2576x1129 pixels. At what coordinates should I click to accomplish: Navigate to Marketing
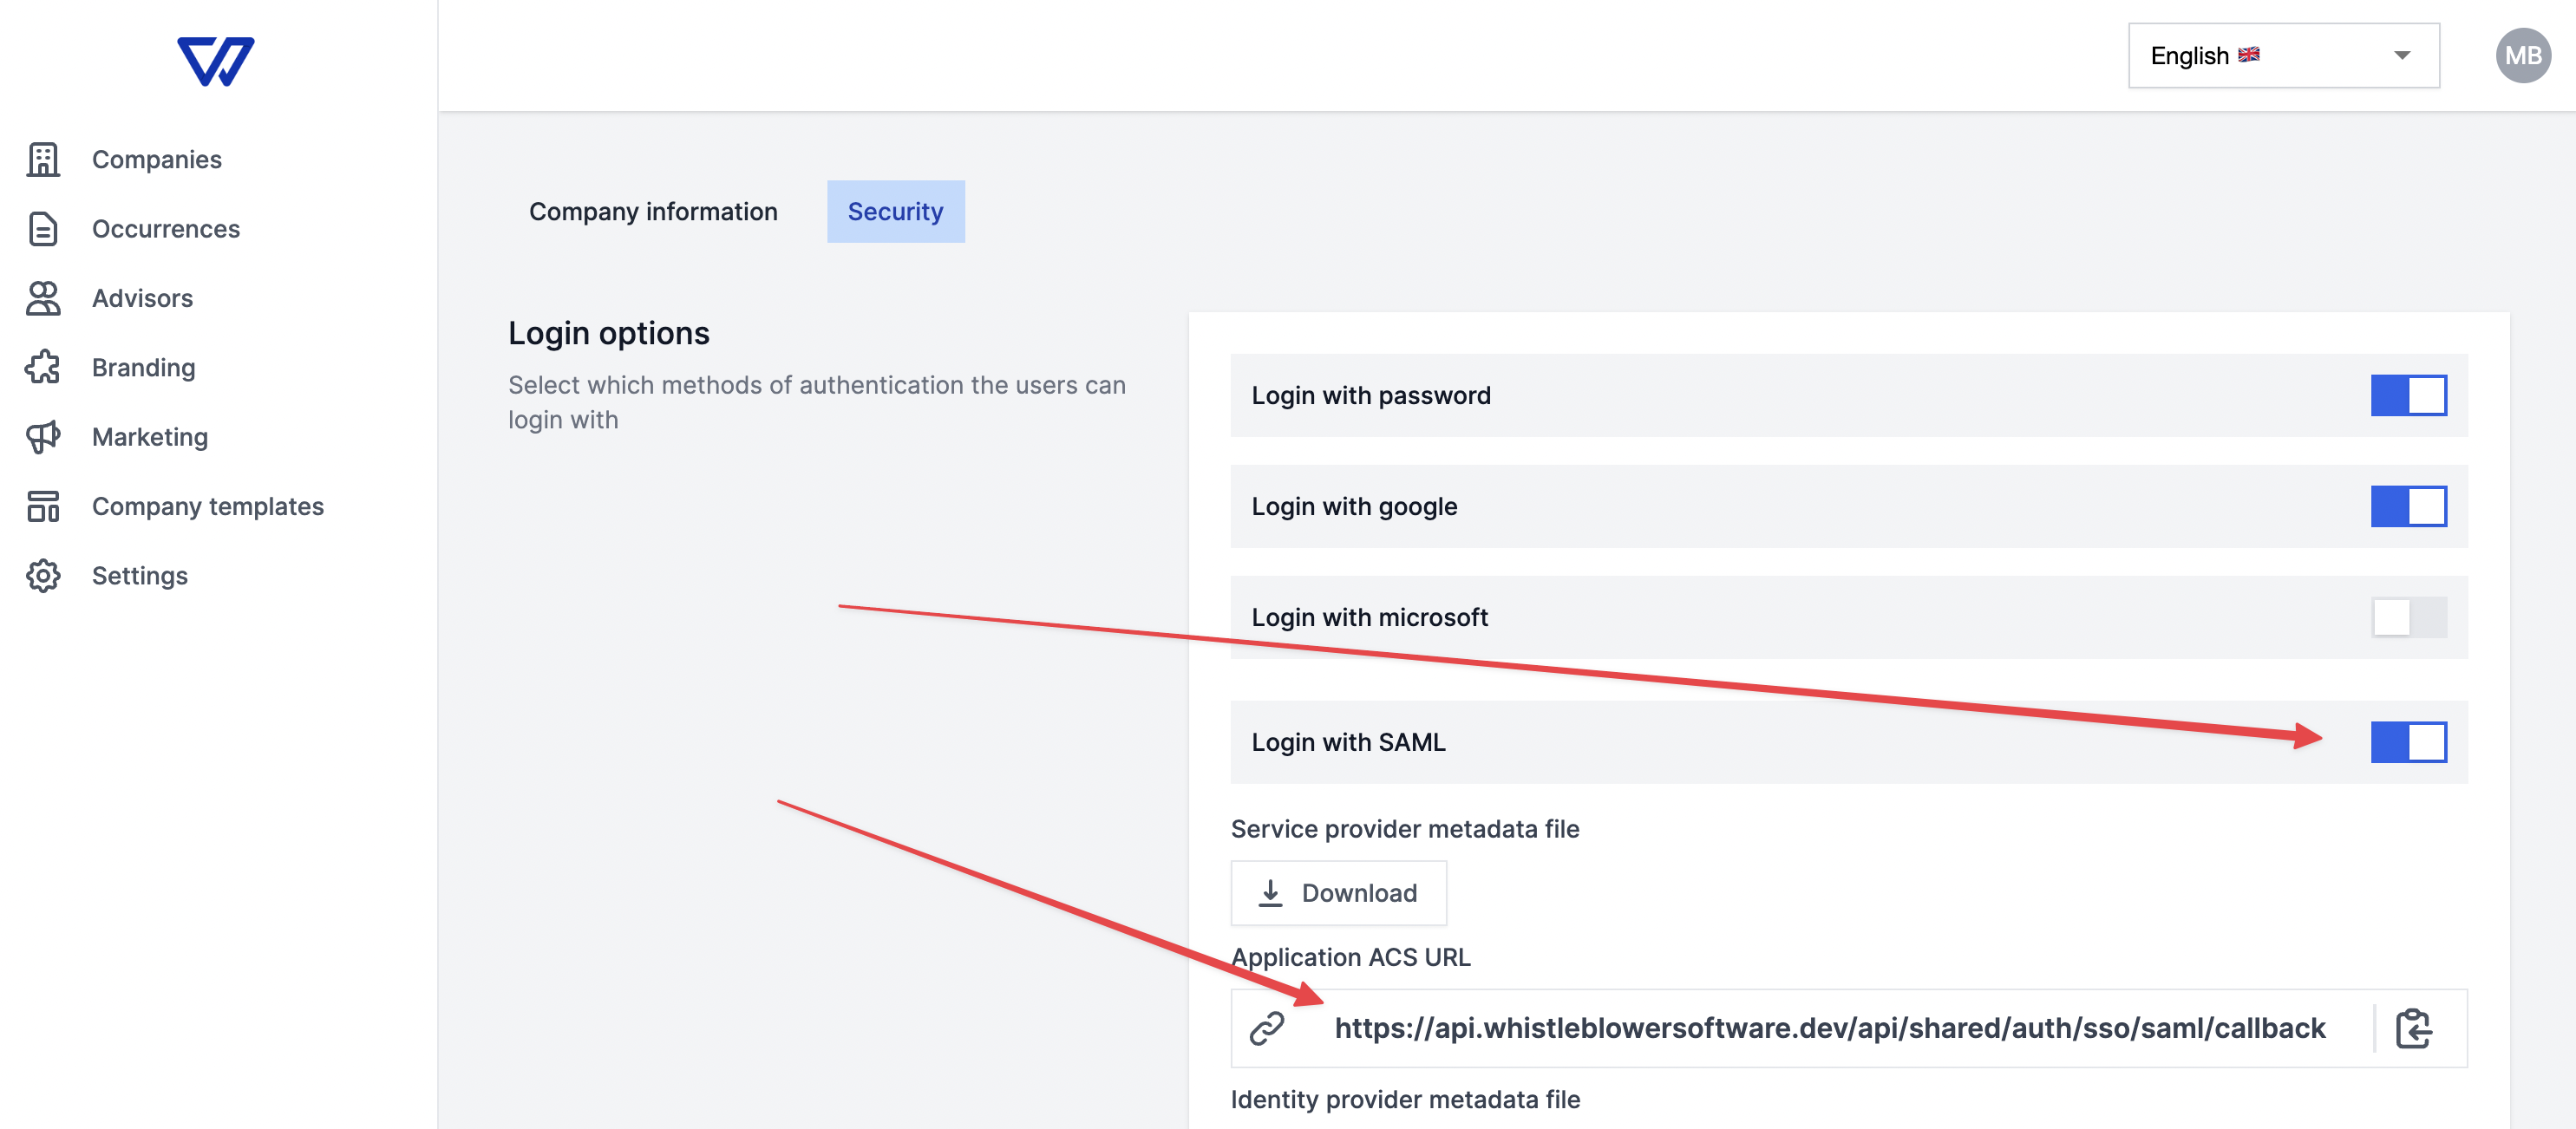coord(150,437)
